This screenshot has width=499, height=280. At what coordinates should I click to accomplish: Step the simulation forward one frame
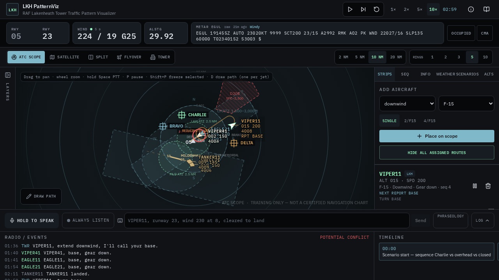coord(363,9)
